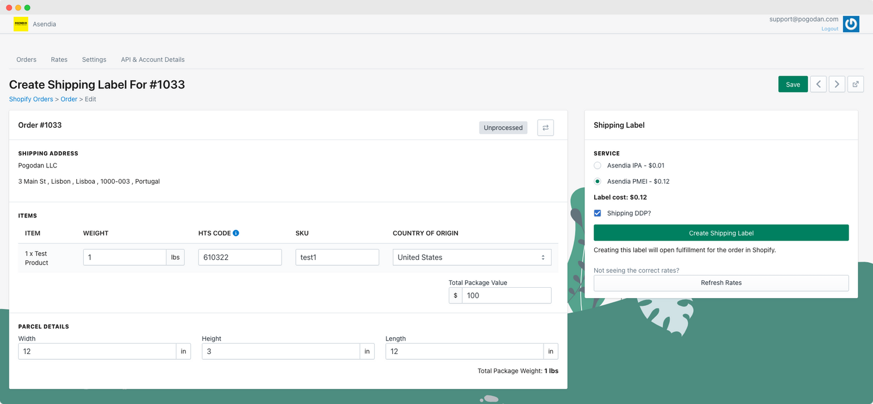Switch to the Settings tab
The height and width of the screenshot is (404, 873).
click(x=94, y=59)
